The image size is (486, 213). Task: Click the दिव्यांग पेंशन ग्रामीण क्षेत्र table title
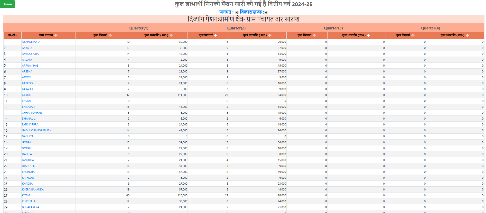point(244,19)
